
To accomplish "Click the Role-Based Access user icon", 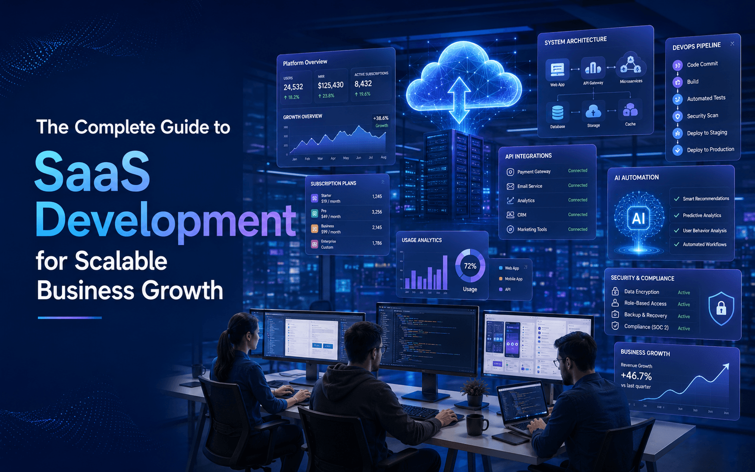I will [615, 303].
